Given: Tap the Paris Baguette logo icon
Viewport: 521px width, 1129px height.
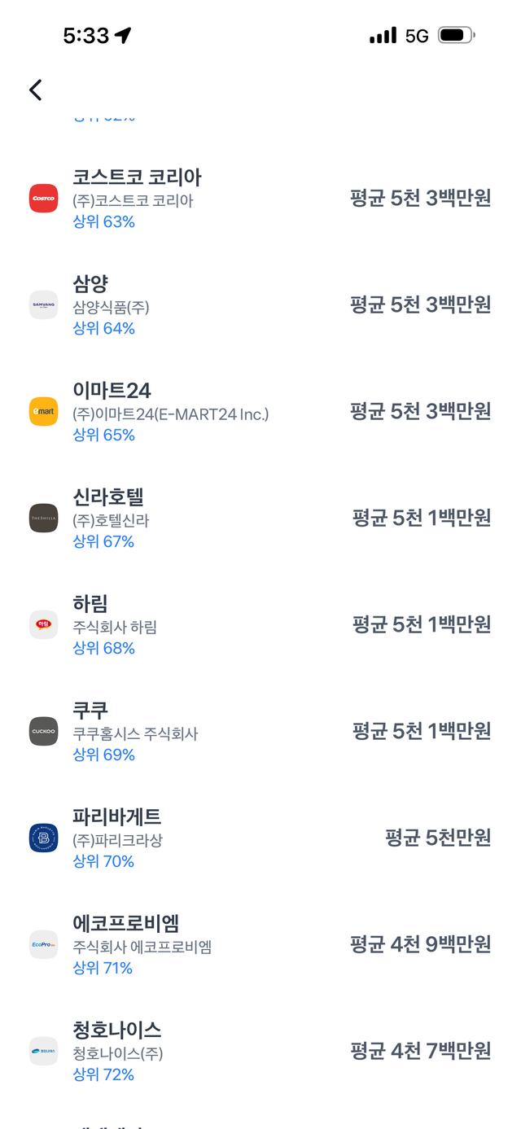Looking at the screenshot, I should coord(43,838).
